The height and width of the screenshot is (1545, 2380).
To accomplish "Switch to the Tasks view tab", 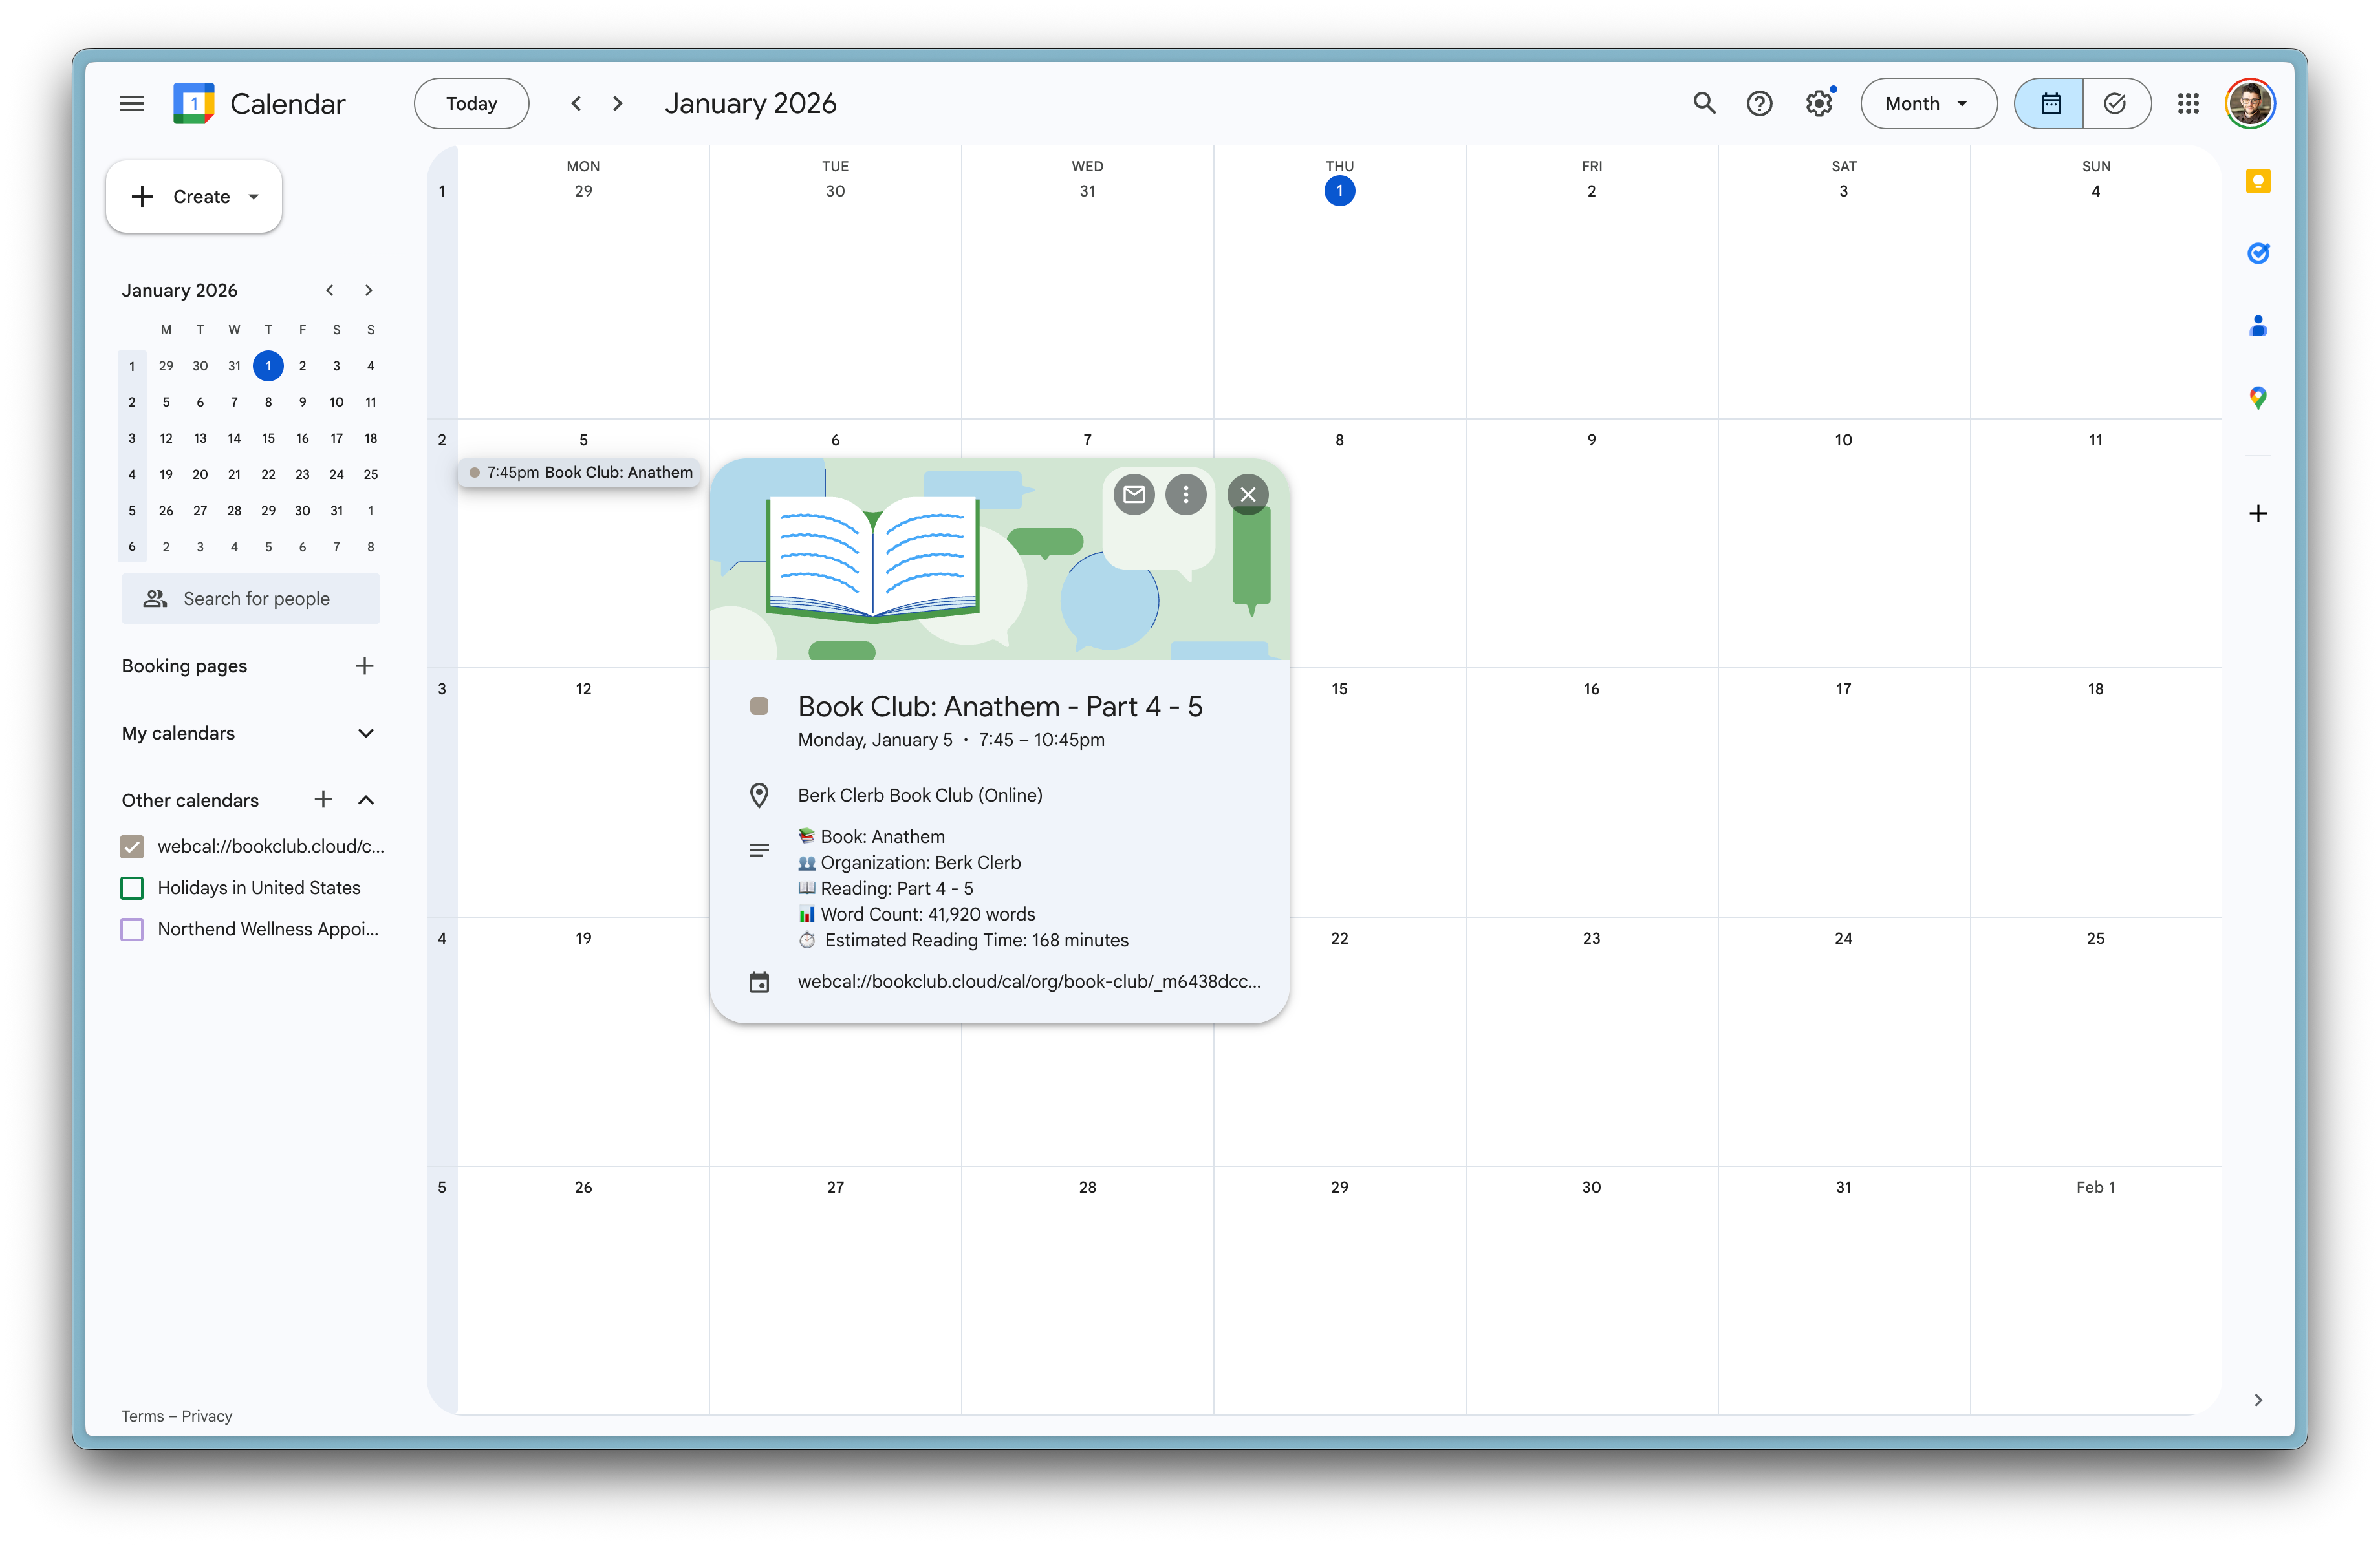I will coord(2115,103).
